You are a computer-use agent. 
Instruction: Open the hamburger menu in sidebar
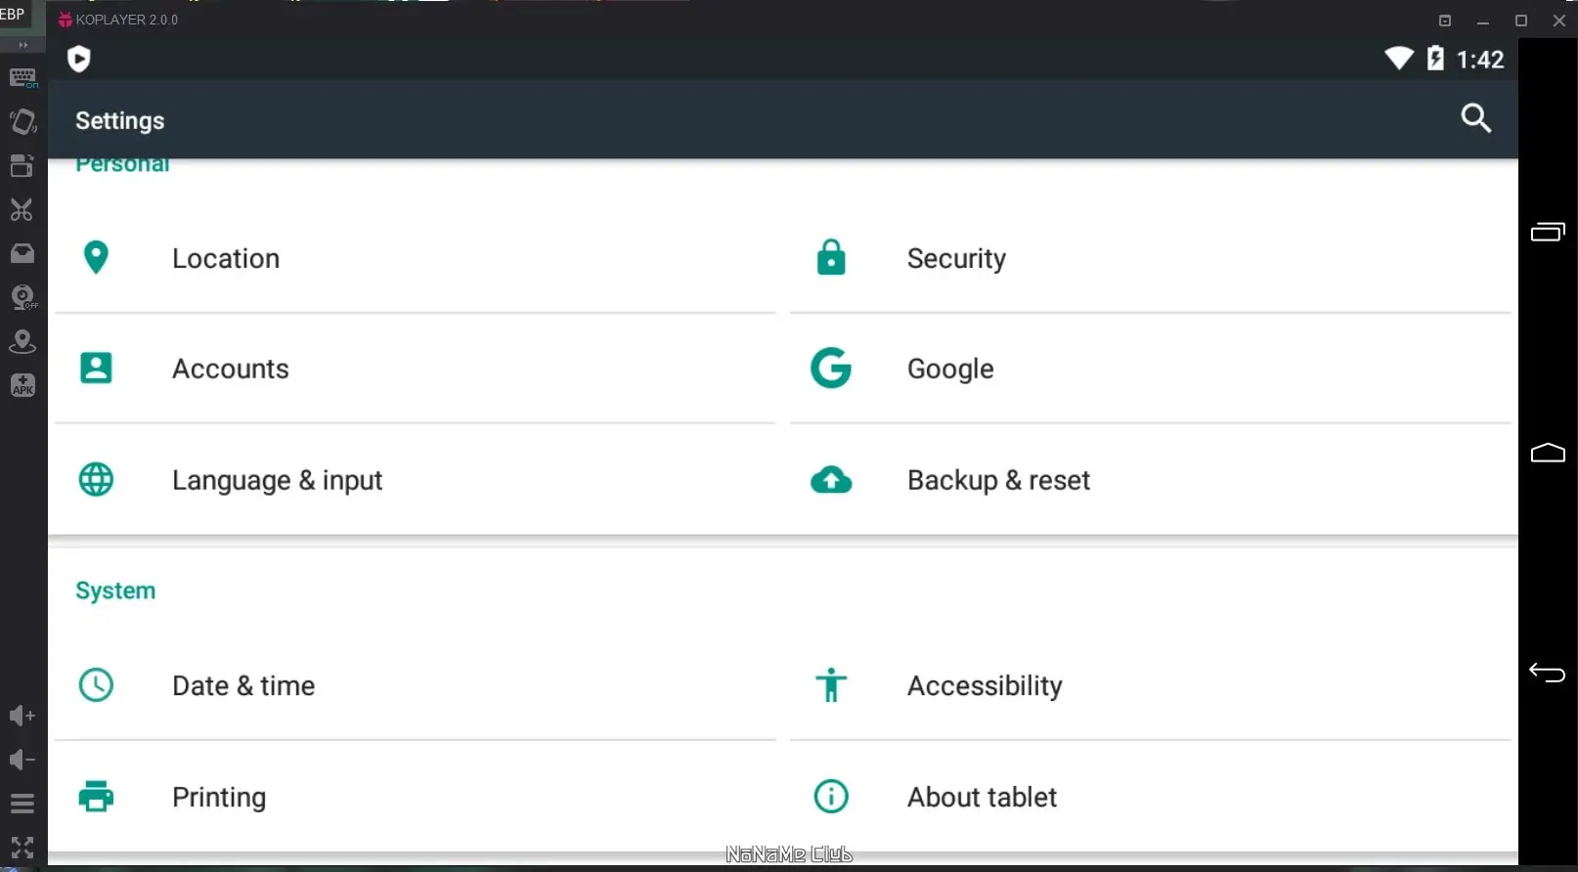[22, 804]
